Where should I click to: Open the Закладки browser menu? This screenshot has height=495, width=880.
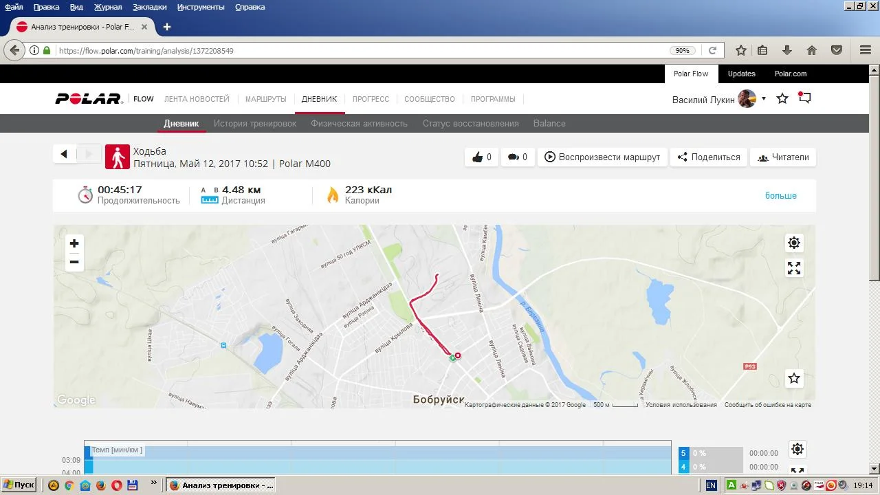point(149,7)
